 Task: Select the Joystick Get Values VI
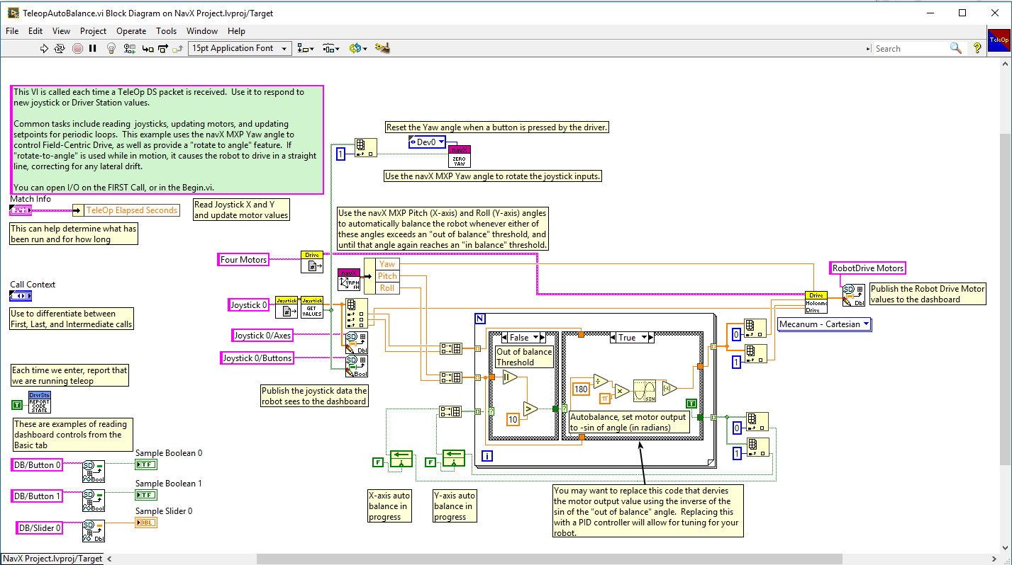pos(311,307)
